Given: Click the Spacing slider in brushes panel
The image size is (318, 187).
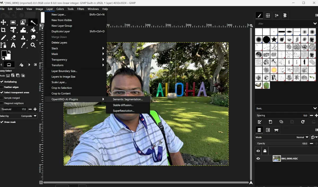Looking at the screenshot, I should click(282, 115).
